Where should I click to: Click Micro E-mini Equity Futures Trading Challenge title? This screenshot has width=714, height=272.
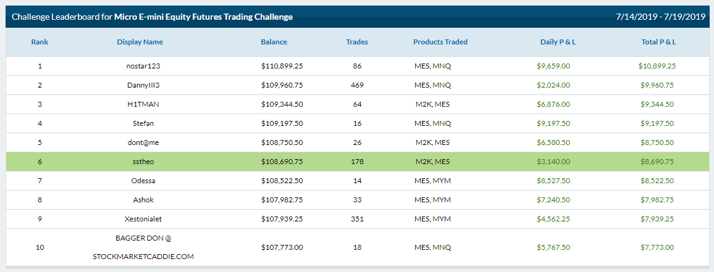(204, 17)
